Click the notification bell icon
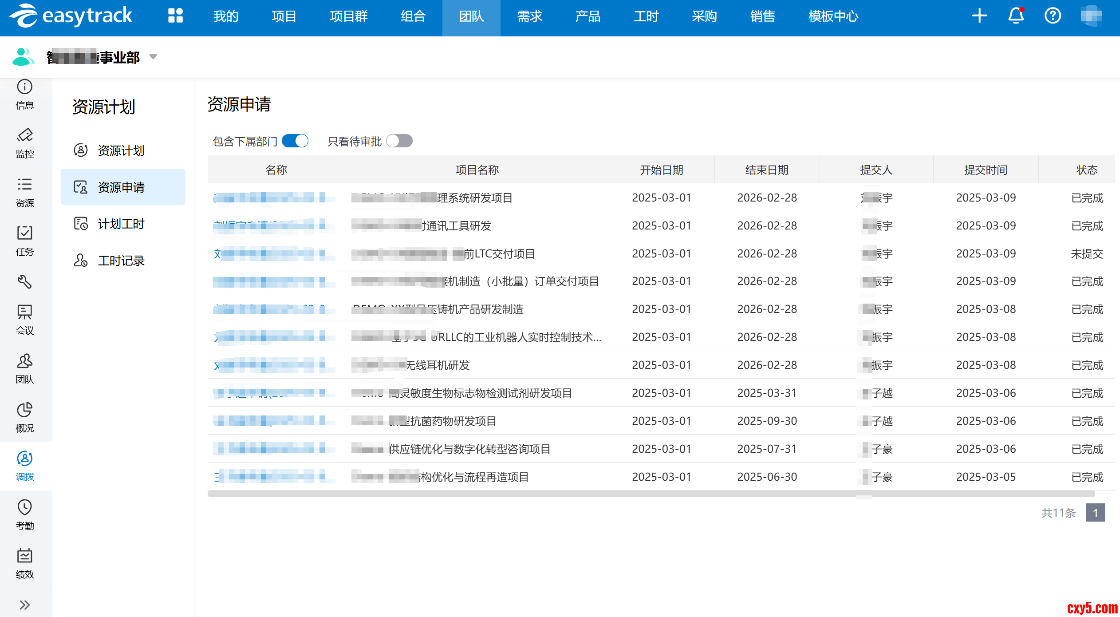The height and width of the screenshot is (617, 1120). (1016, 16)
